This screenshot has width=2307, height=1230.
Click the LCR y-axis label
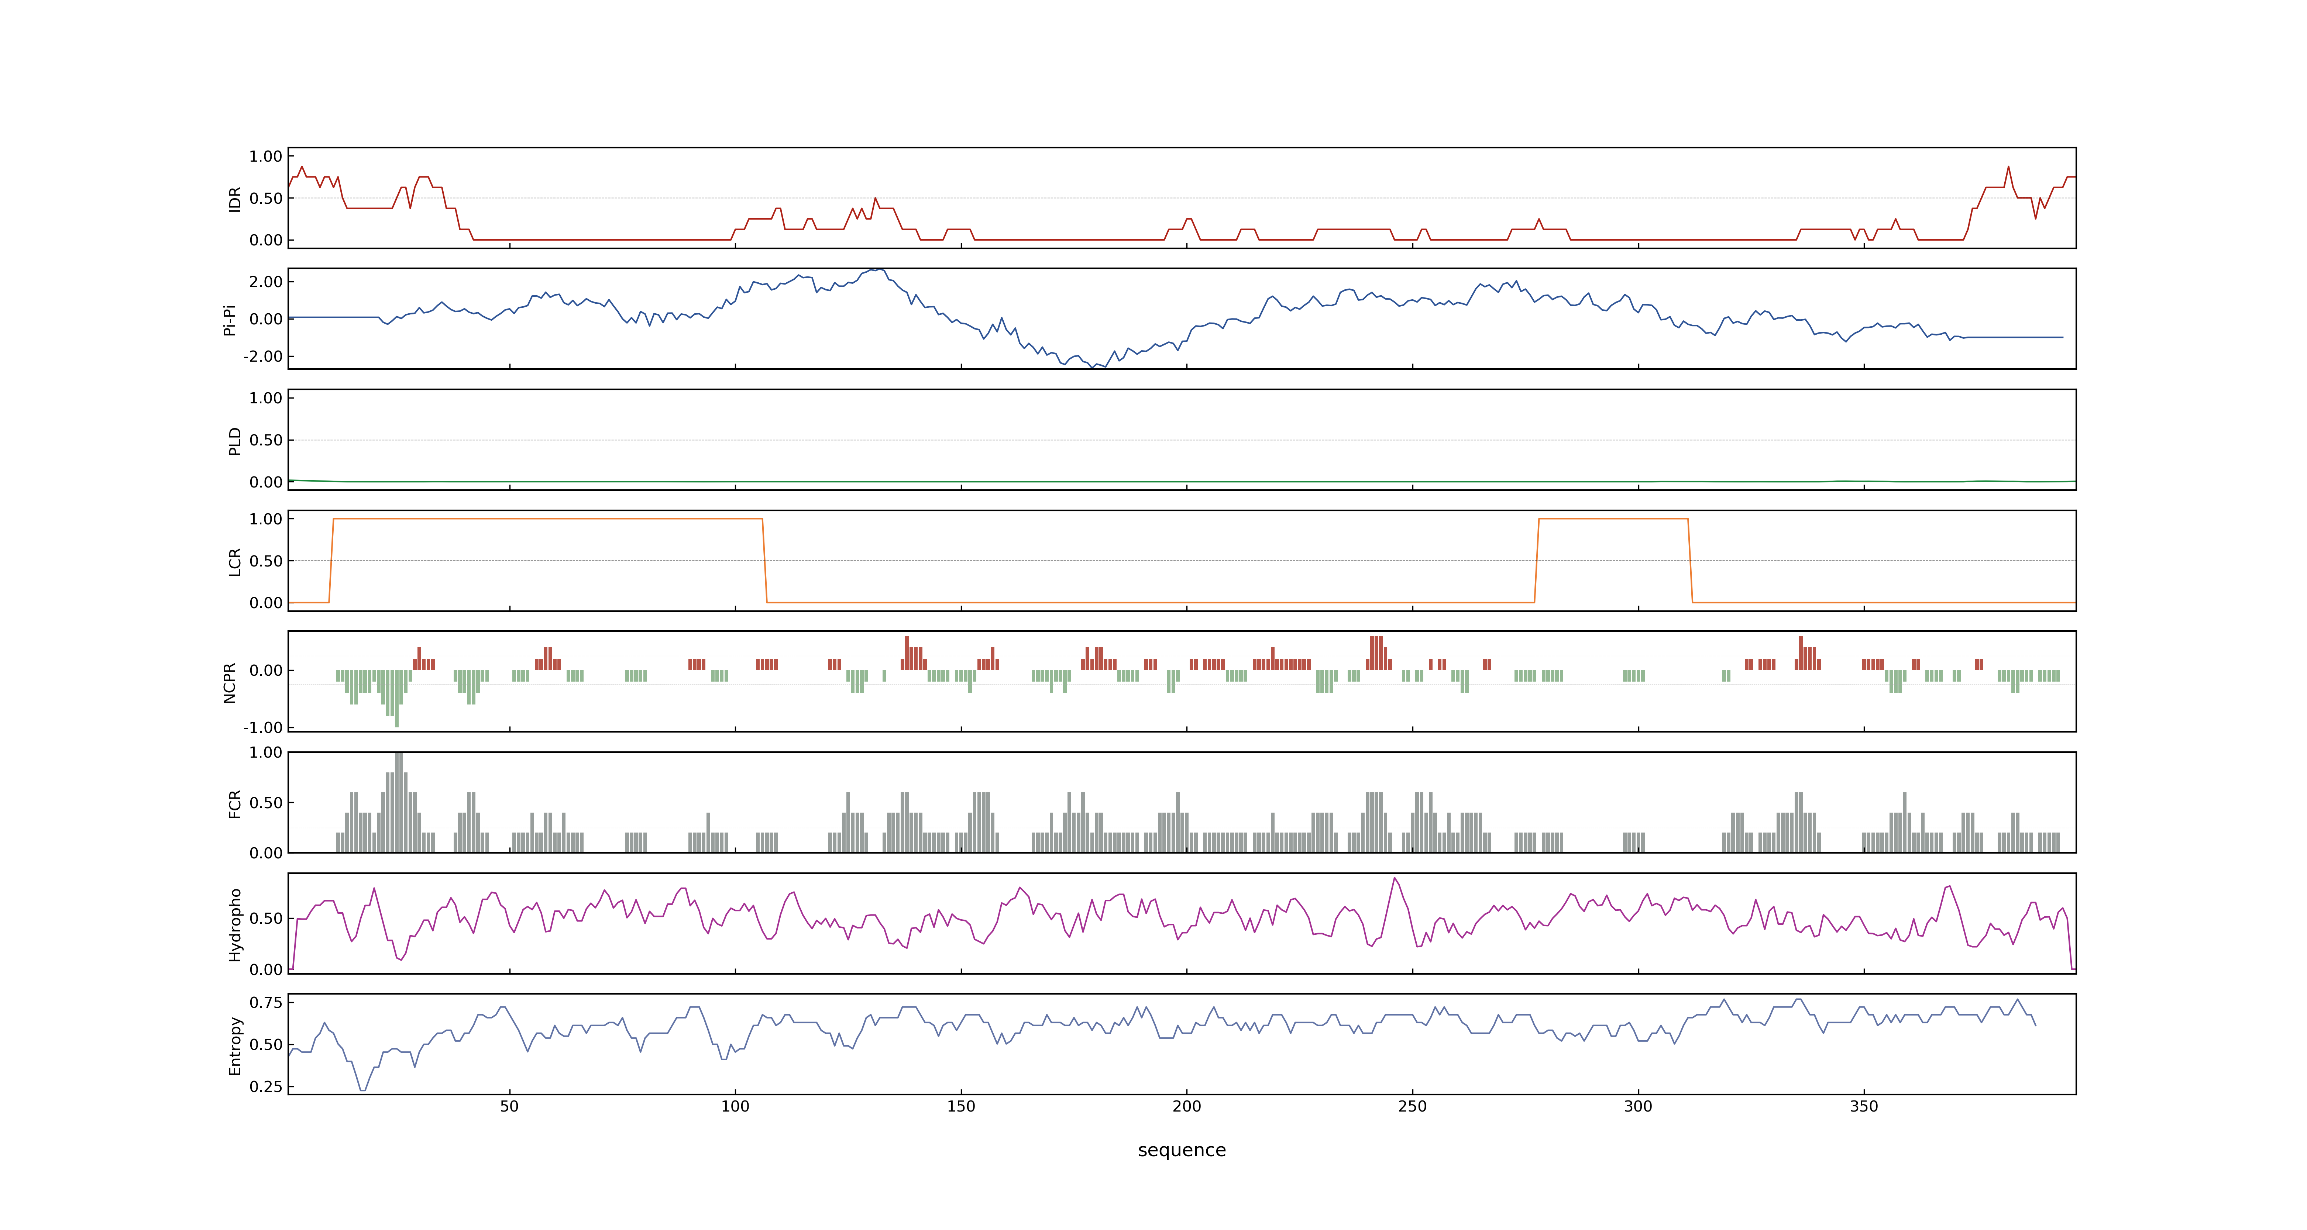point(235,562)
